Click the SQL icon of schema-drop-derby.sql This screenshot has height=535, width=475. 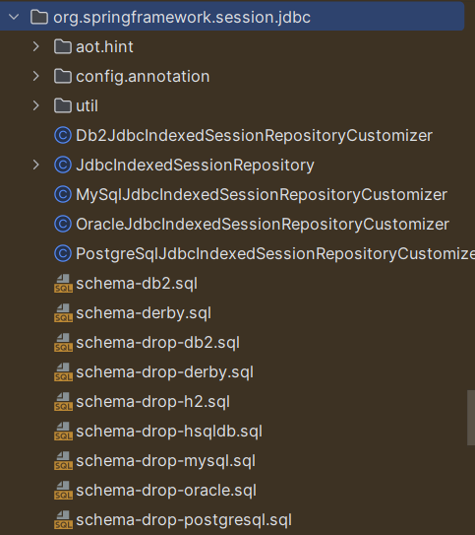[x=63, y=372]
